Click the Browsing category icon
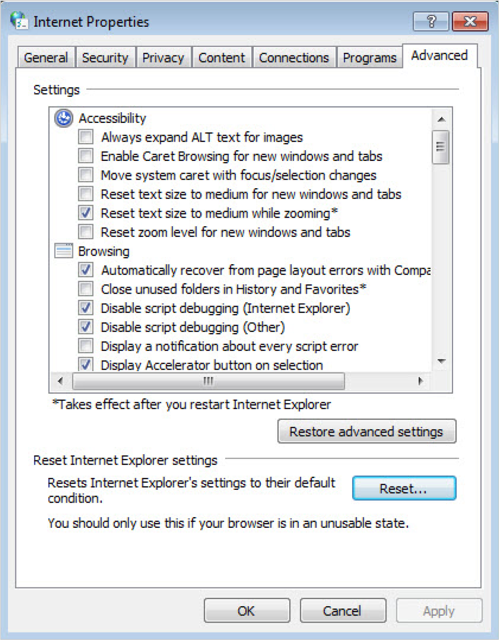The image size is (499, 640). (64, 251)
